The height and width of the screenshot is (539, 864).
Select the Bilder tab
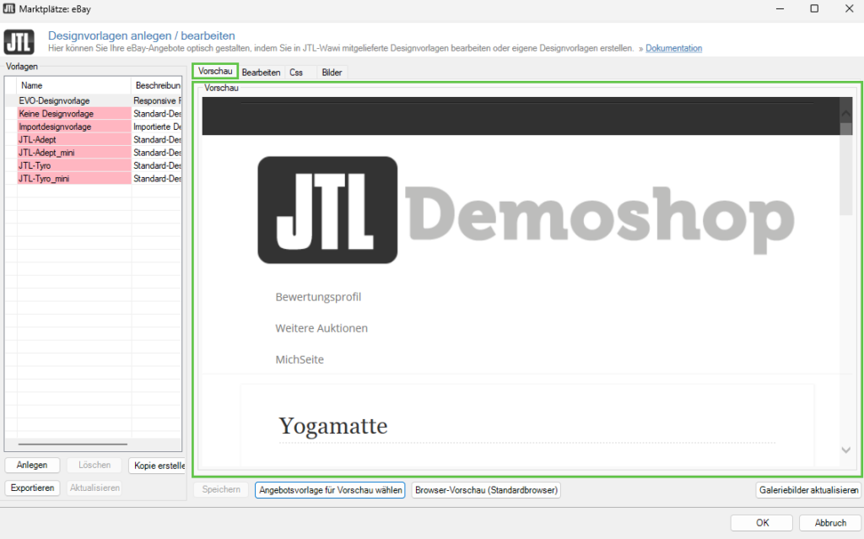pyautogui.click(x=332, y=73)
